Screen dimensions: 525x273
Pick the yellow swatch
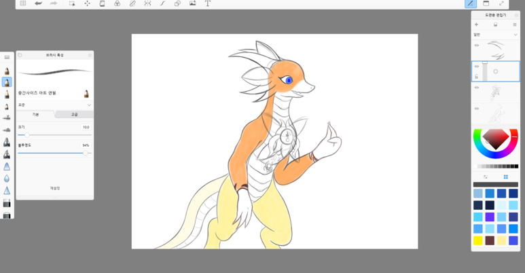pyautogui.click(x=477, y=240)
